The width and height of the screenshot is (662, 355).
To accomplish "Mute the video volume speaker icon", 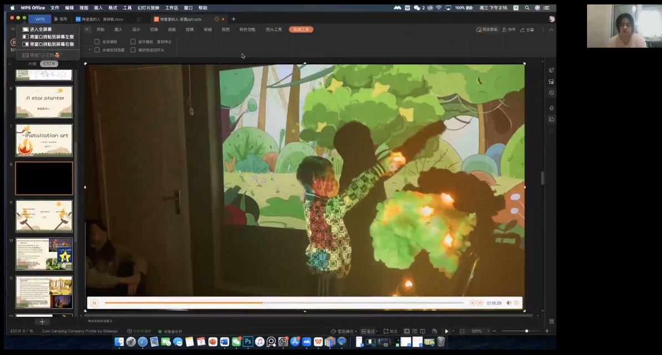I will pos(509,303).
